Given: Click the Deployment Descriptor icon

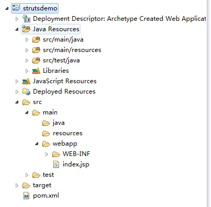Looking at the screenshot, I should click(x=26, y=19).
